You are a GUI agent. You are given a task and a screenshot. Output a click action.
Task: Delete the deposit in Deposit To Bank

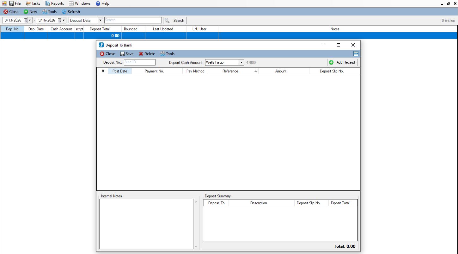(147, 54)
